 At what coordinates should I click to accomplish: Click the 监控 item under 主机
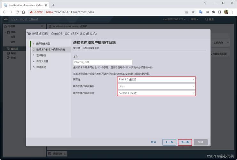(x=13, y=42)
